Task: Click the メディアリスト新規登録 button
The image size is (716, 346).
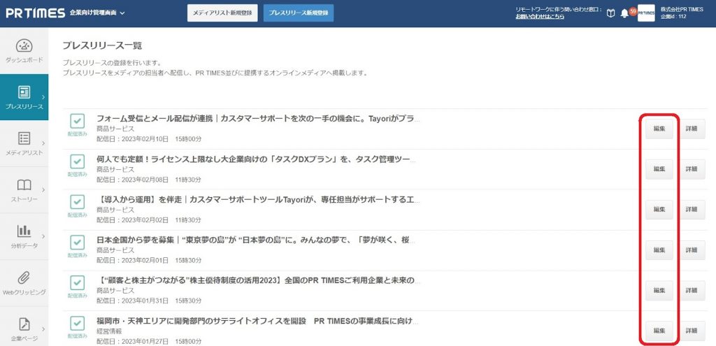Action: click(x=222, y=13)
